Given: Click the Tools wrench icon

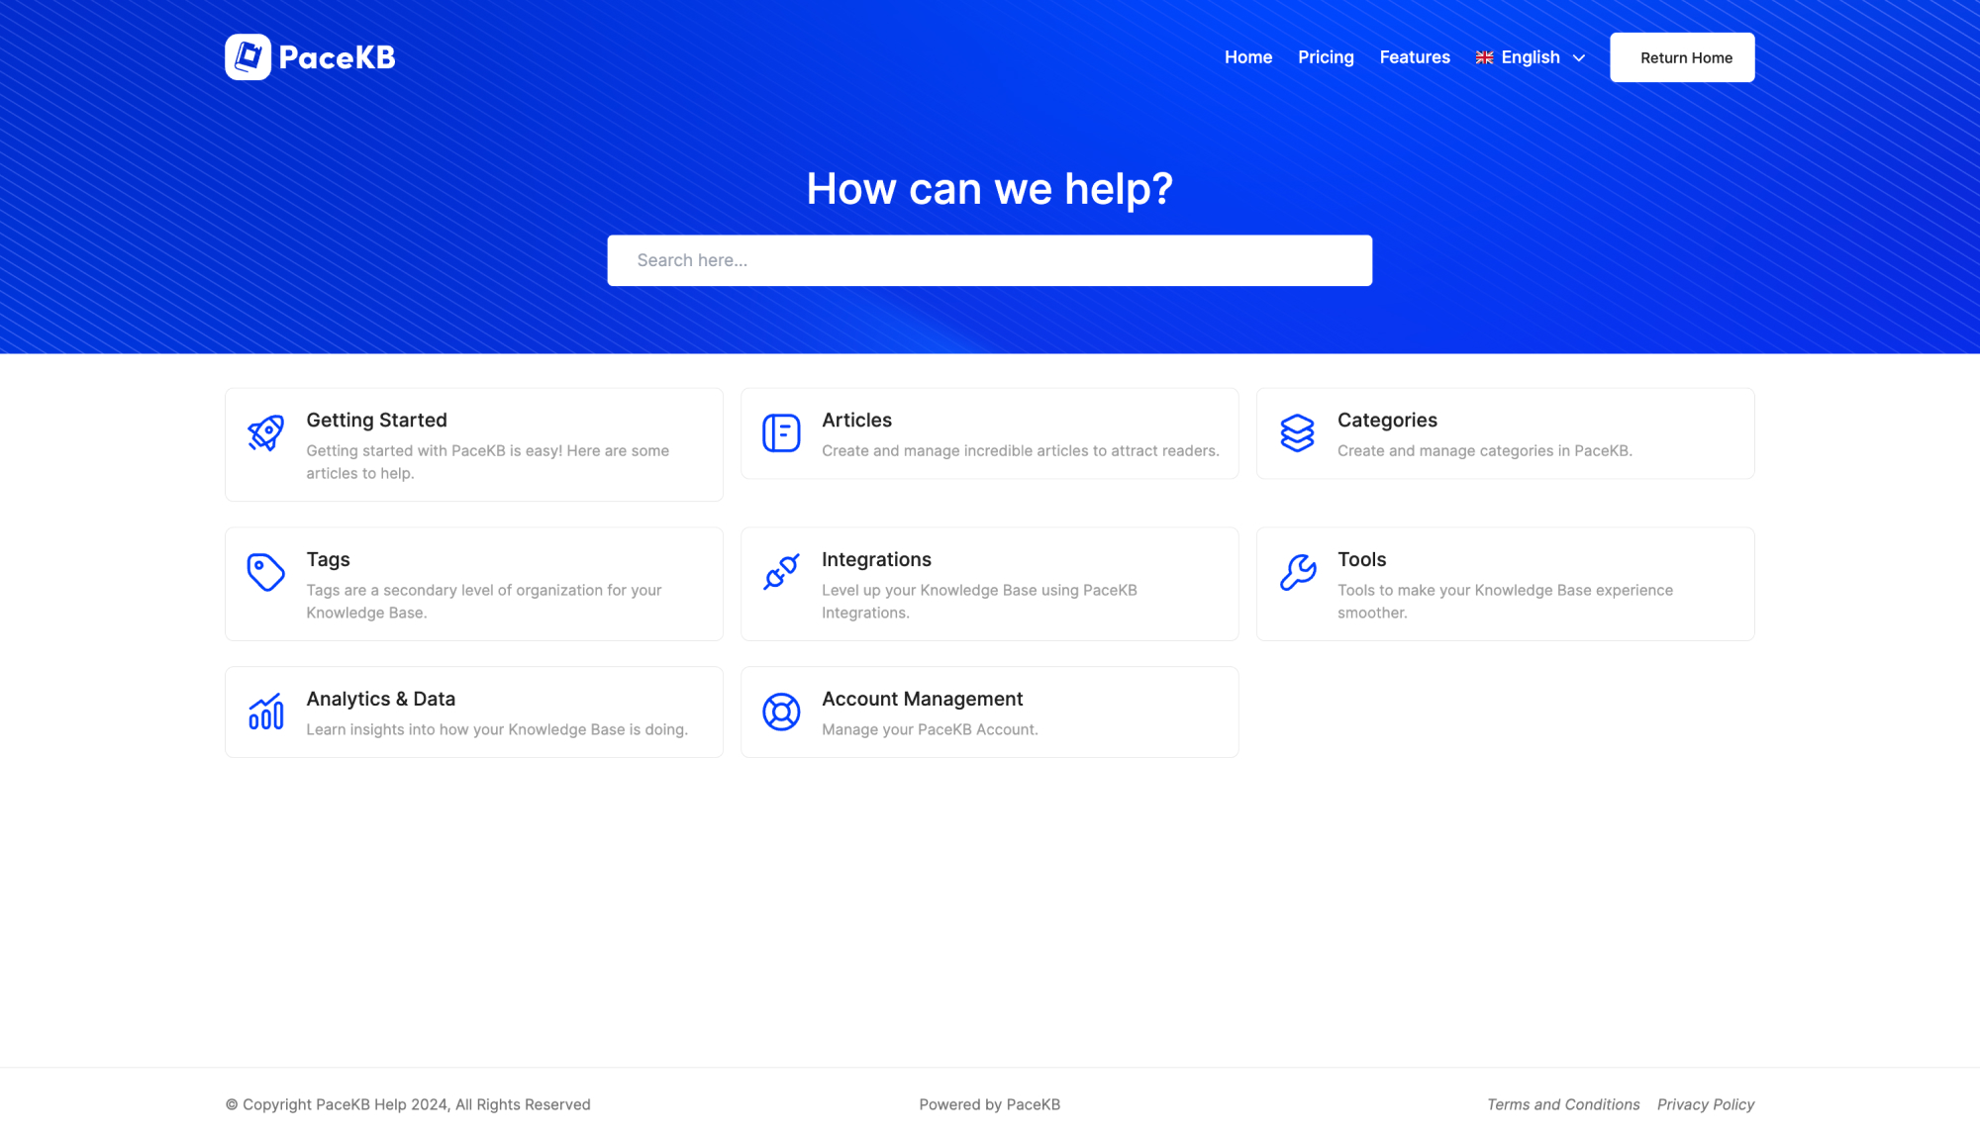Looking at the screenshot, I should coord(1297,572).
